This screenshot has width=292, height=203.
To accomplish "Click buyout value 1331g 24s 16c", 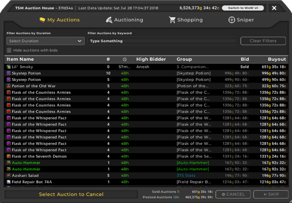I will (273, 157).
